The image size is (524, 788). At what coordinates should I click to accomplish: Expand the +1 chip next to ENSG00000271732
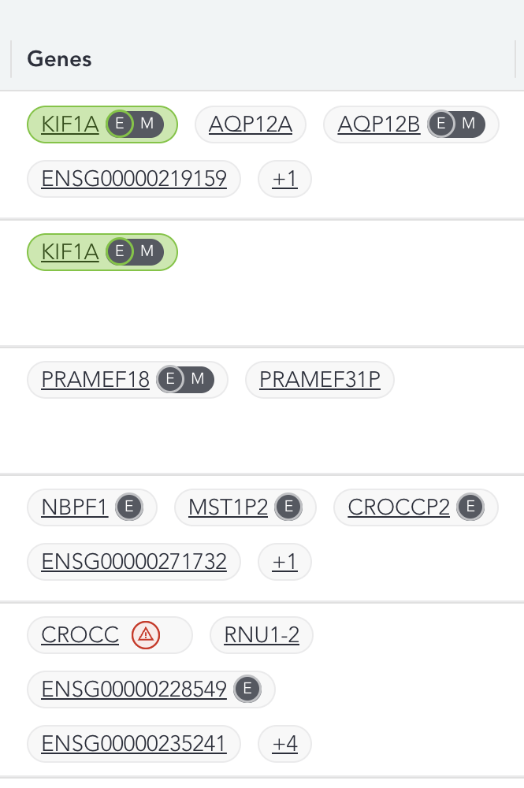tap(284, 561)
